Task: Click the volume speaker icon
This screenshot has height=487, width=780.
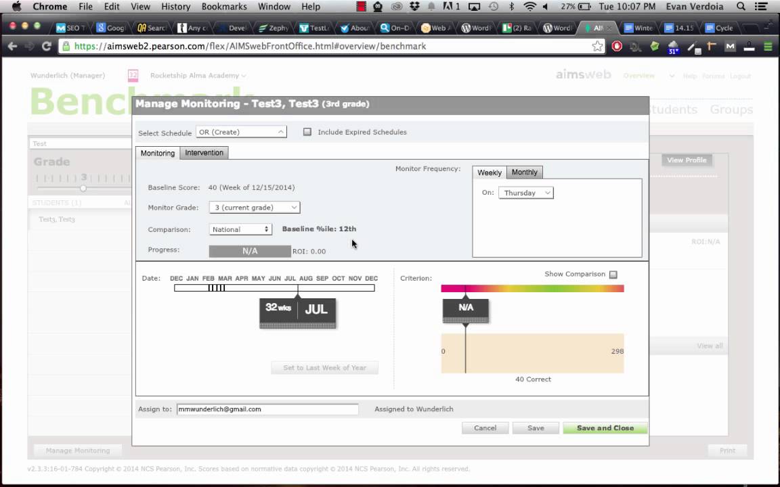Action: (x=546, y=7)
